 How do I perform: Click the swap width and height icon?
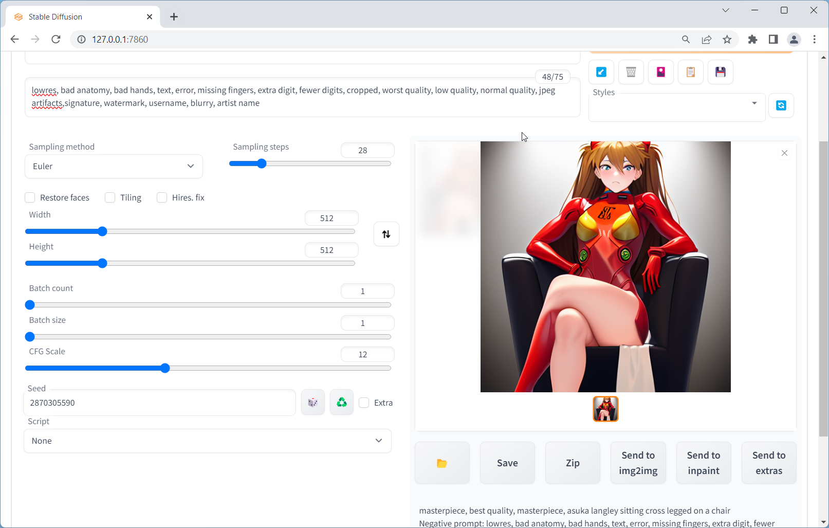tap(386, 234)
